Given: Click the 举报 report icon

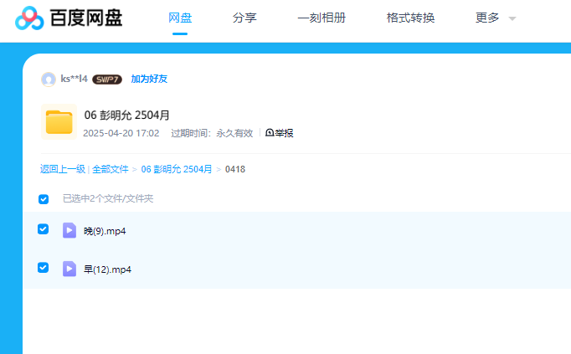Looking at the screenshot, I should click(x=270, y=133).
